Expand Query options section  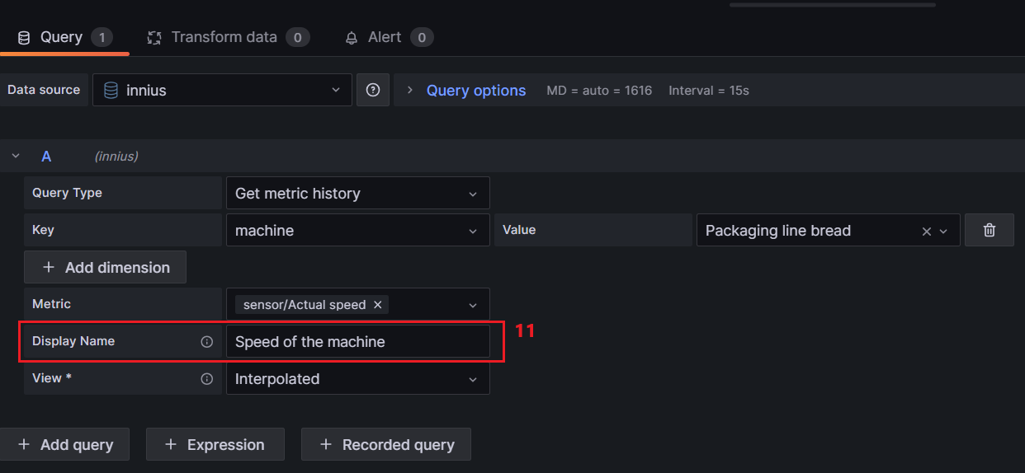click(410, 90)
